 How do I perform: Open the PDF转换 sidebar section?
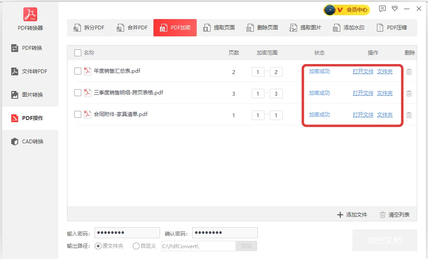30,48
